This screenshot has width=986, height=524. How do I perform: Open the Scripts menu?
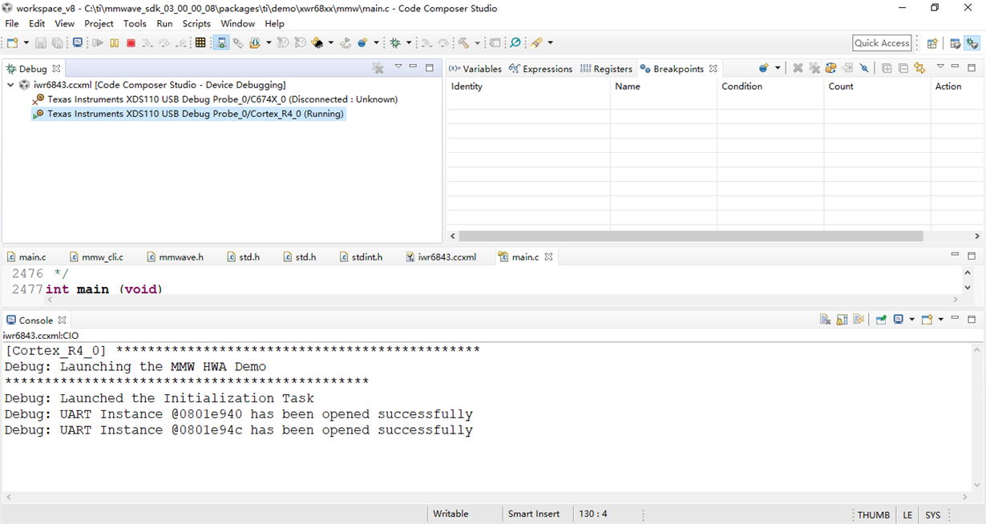196,23
